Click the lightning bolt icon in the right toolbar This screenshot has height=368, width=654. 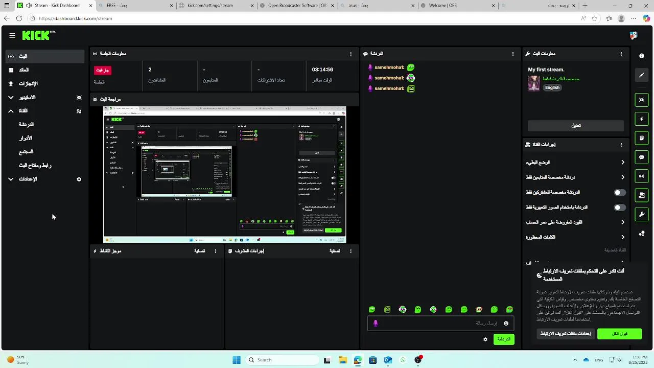click(642, 119)
